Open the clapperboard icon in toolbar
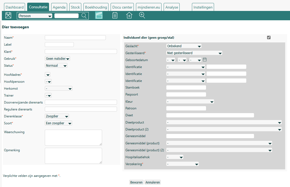This screenshot has width=290, height=187. tap(99, 15)
